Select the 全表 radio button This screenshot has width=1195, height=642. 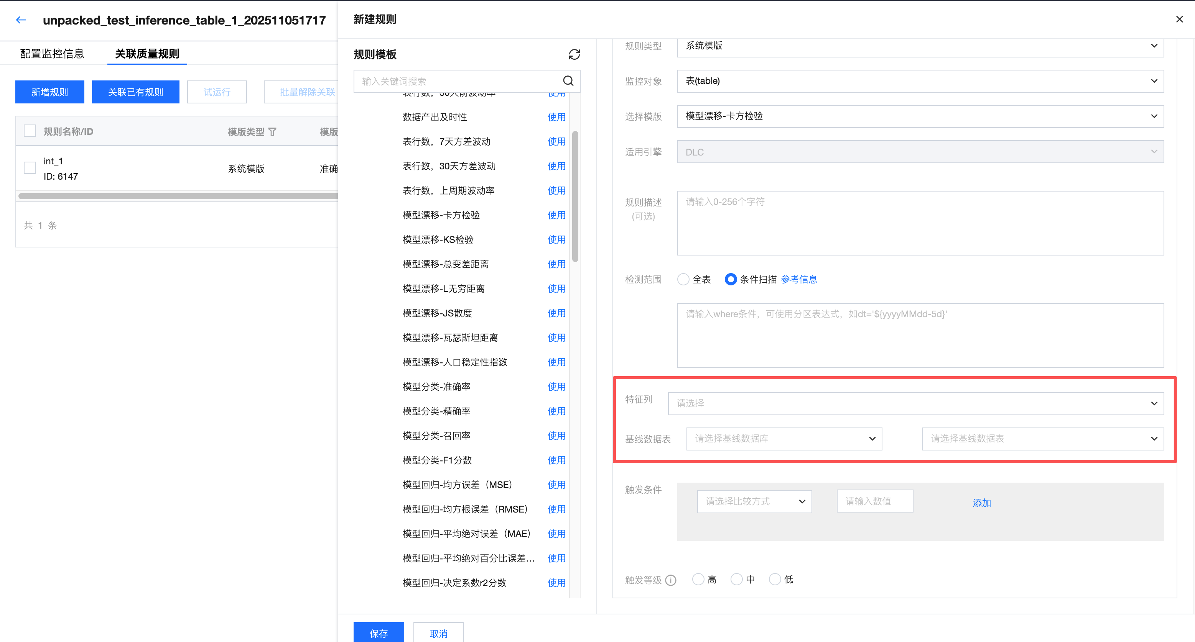tap(683, 279)
